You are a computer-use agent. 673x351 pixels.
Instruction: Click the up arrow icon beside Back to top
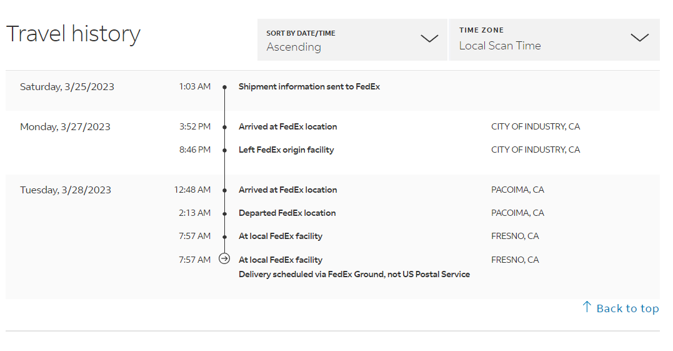tap(587, 307)
